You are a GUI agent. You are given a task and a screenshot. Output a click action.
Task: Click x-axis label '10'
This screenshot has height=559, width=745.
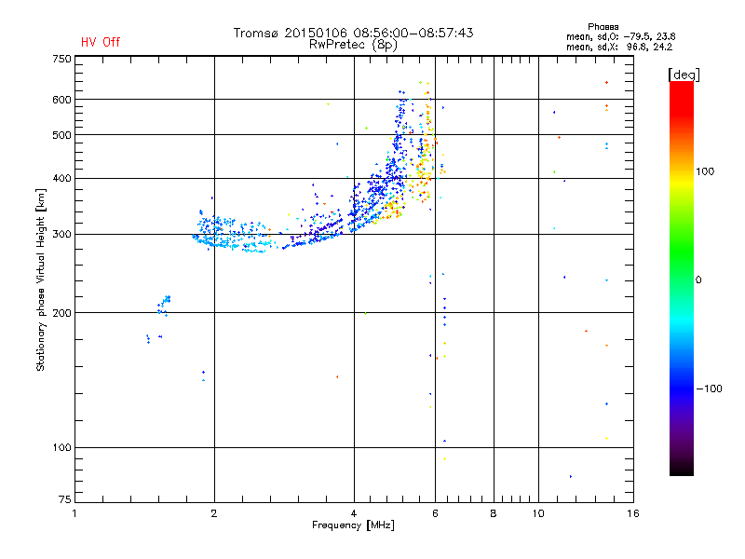(x=538, y=513)
